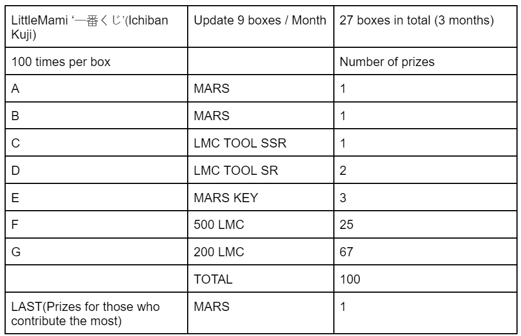Select the 'MARS KEY' prize cell
The height and width of the screenshot is (336, 521).
pos(260,197)
